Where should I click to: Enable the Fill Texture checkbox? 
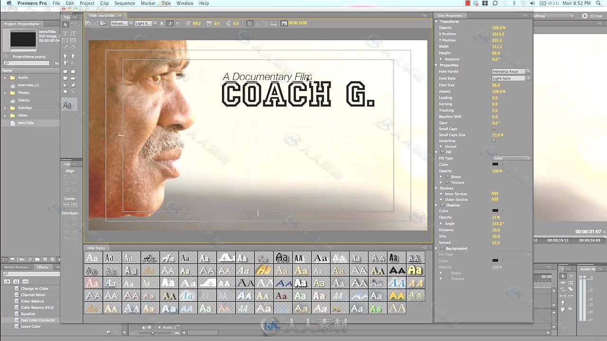point(447,182)
